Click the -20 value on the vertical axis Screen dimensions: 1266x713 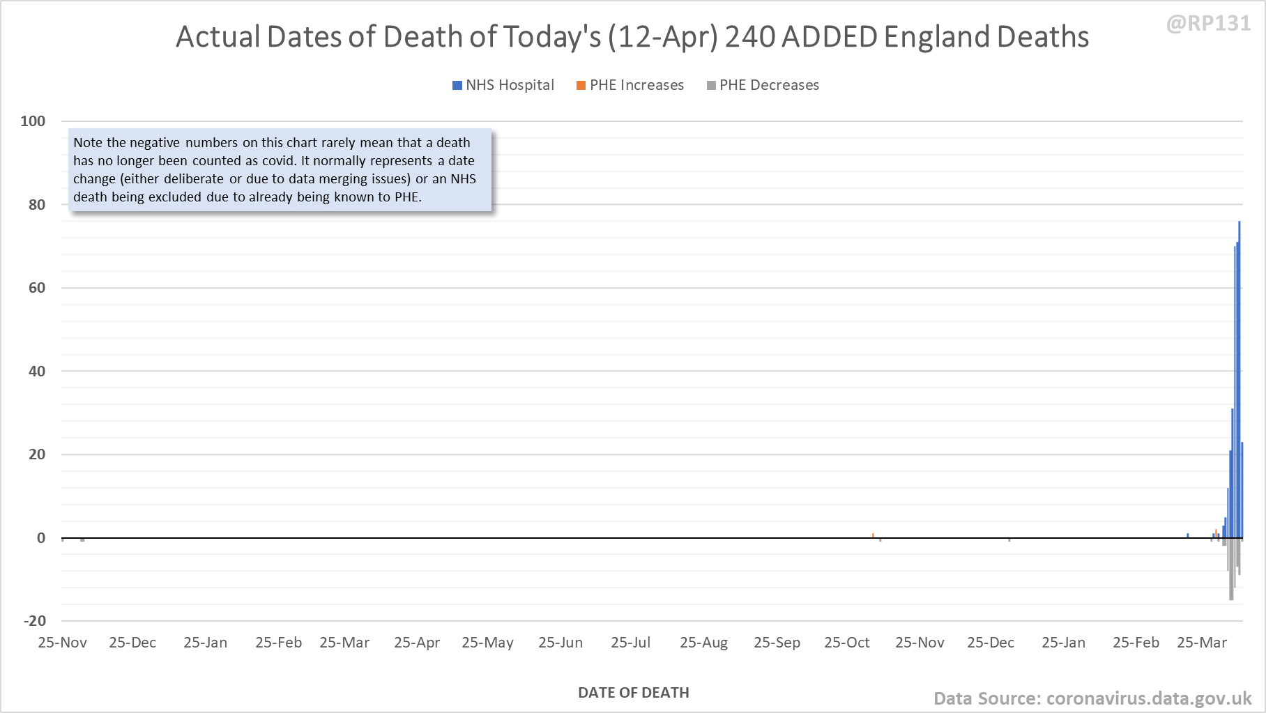pos(35,621)
